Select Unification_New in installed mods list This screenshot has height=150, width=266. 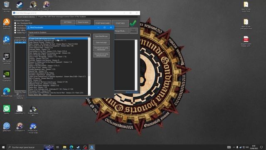coord(20,42)
